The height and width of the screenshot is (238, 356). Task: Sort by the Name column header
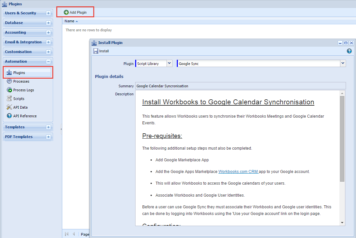(x=70, y=21)
